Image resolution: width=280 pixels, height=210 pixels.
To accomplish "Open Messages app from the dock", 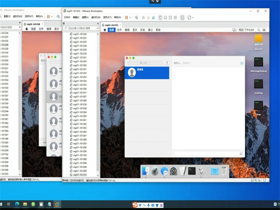I will coord(164,171).
